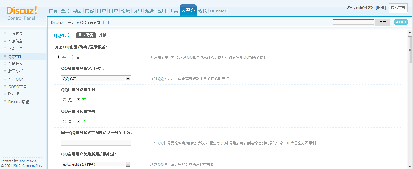Click the mh0422 username text

click(x=364, y=8)
